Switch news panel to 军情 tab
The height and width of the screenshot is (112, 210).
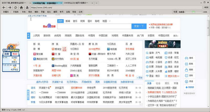[176, 83]
